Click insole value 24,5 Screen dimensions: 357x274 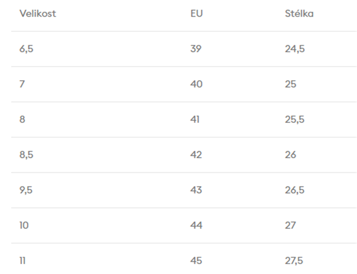pyautogui.click(x=295, y=49)
